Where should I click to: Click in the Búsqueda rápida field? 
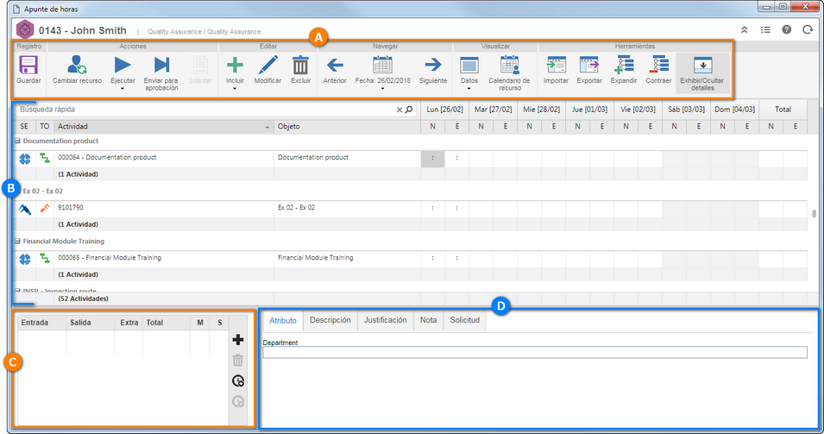206,110
